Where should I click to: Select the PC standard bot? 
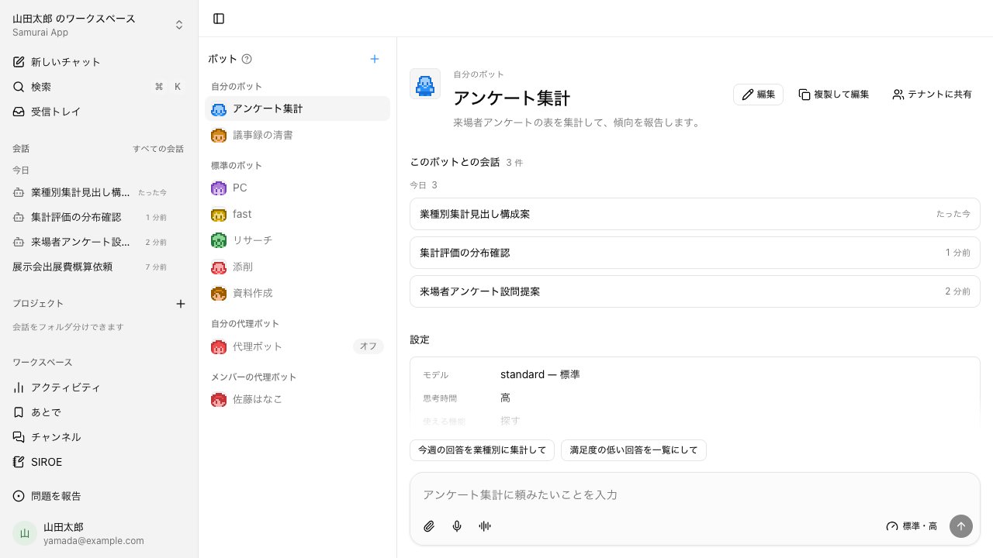pyautogui.click(x=297, y=188)
